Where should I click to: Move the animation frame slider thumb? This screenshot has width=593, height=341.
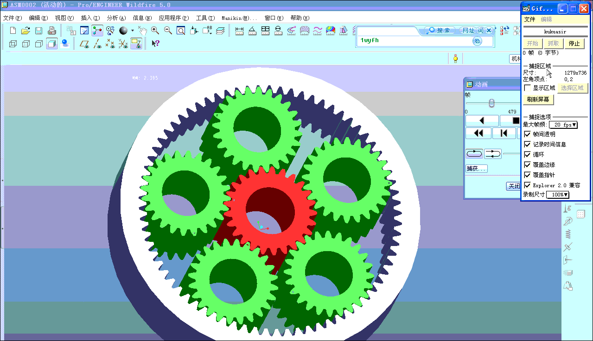click(x=491, y=103)
